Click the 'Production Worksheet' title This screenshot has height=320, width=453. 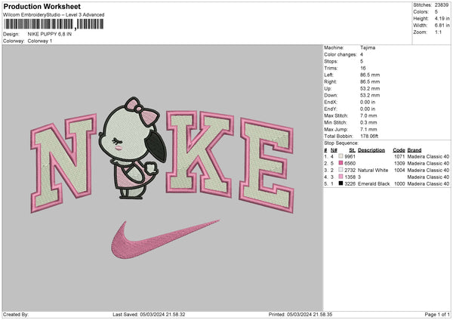click(x=42, y=6)
